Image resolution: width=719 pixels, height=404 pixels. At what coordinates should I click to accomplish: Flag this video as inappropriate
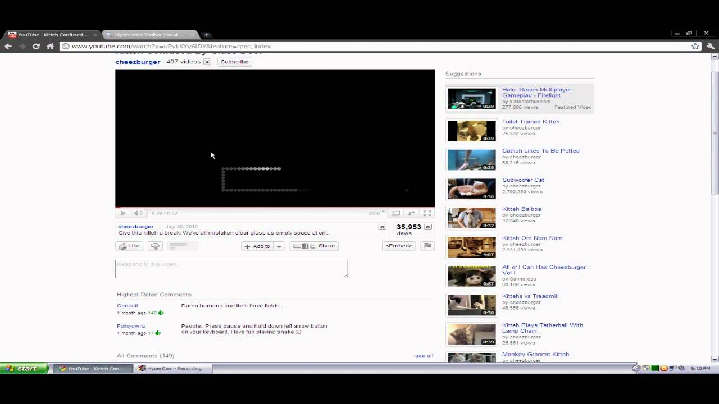pyautogui.click(x=428, y=246)
